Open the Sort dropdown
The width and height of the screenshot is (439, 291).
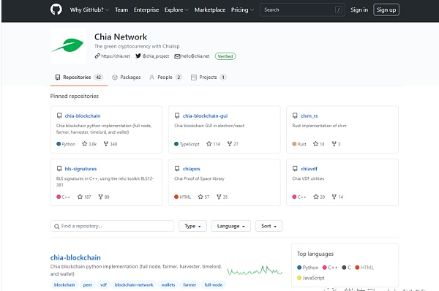[x=269, y=226]
